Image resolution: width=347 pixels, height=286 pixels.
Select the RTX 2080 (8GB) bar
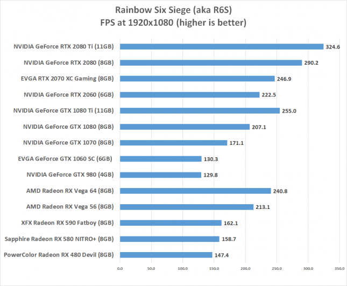211,62
